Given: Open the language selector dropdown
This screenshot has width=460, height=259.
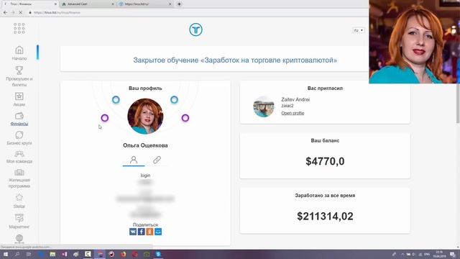Looking at the screenshot, I should click(x=359, y=30).
